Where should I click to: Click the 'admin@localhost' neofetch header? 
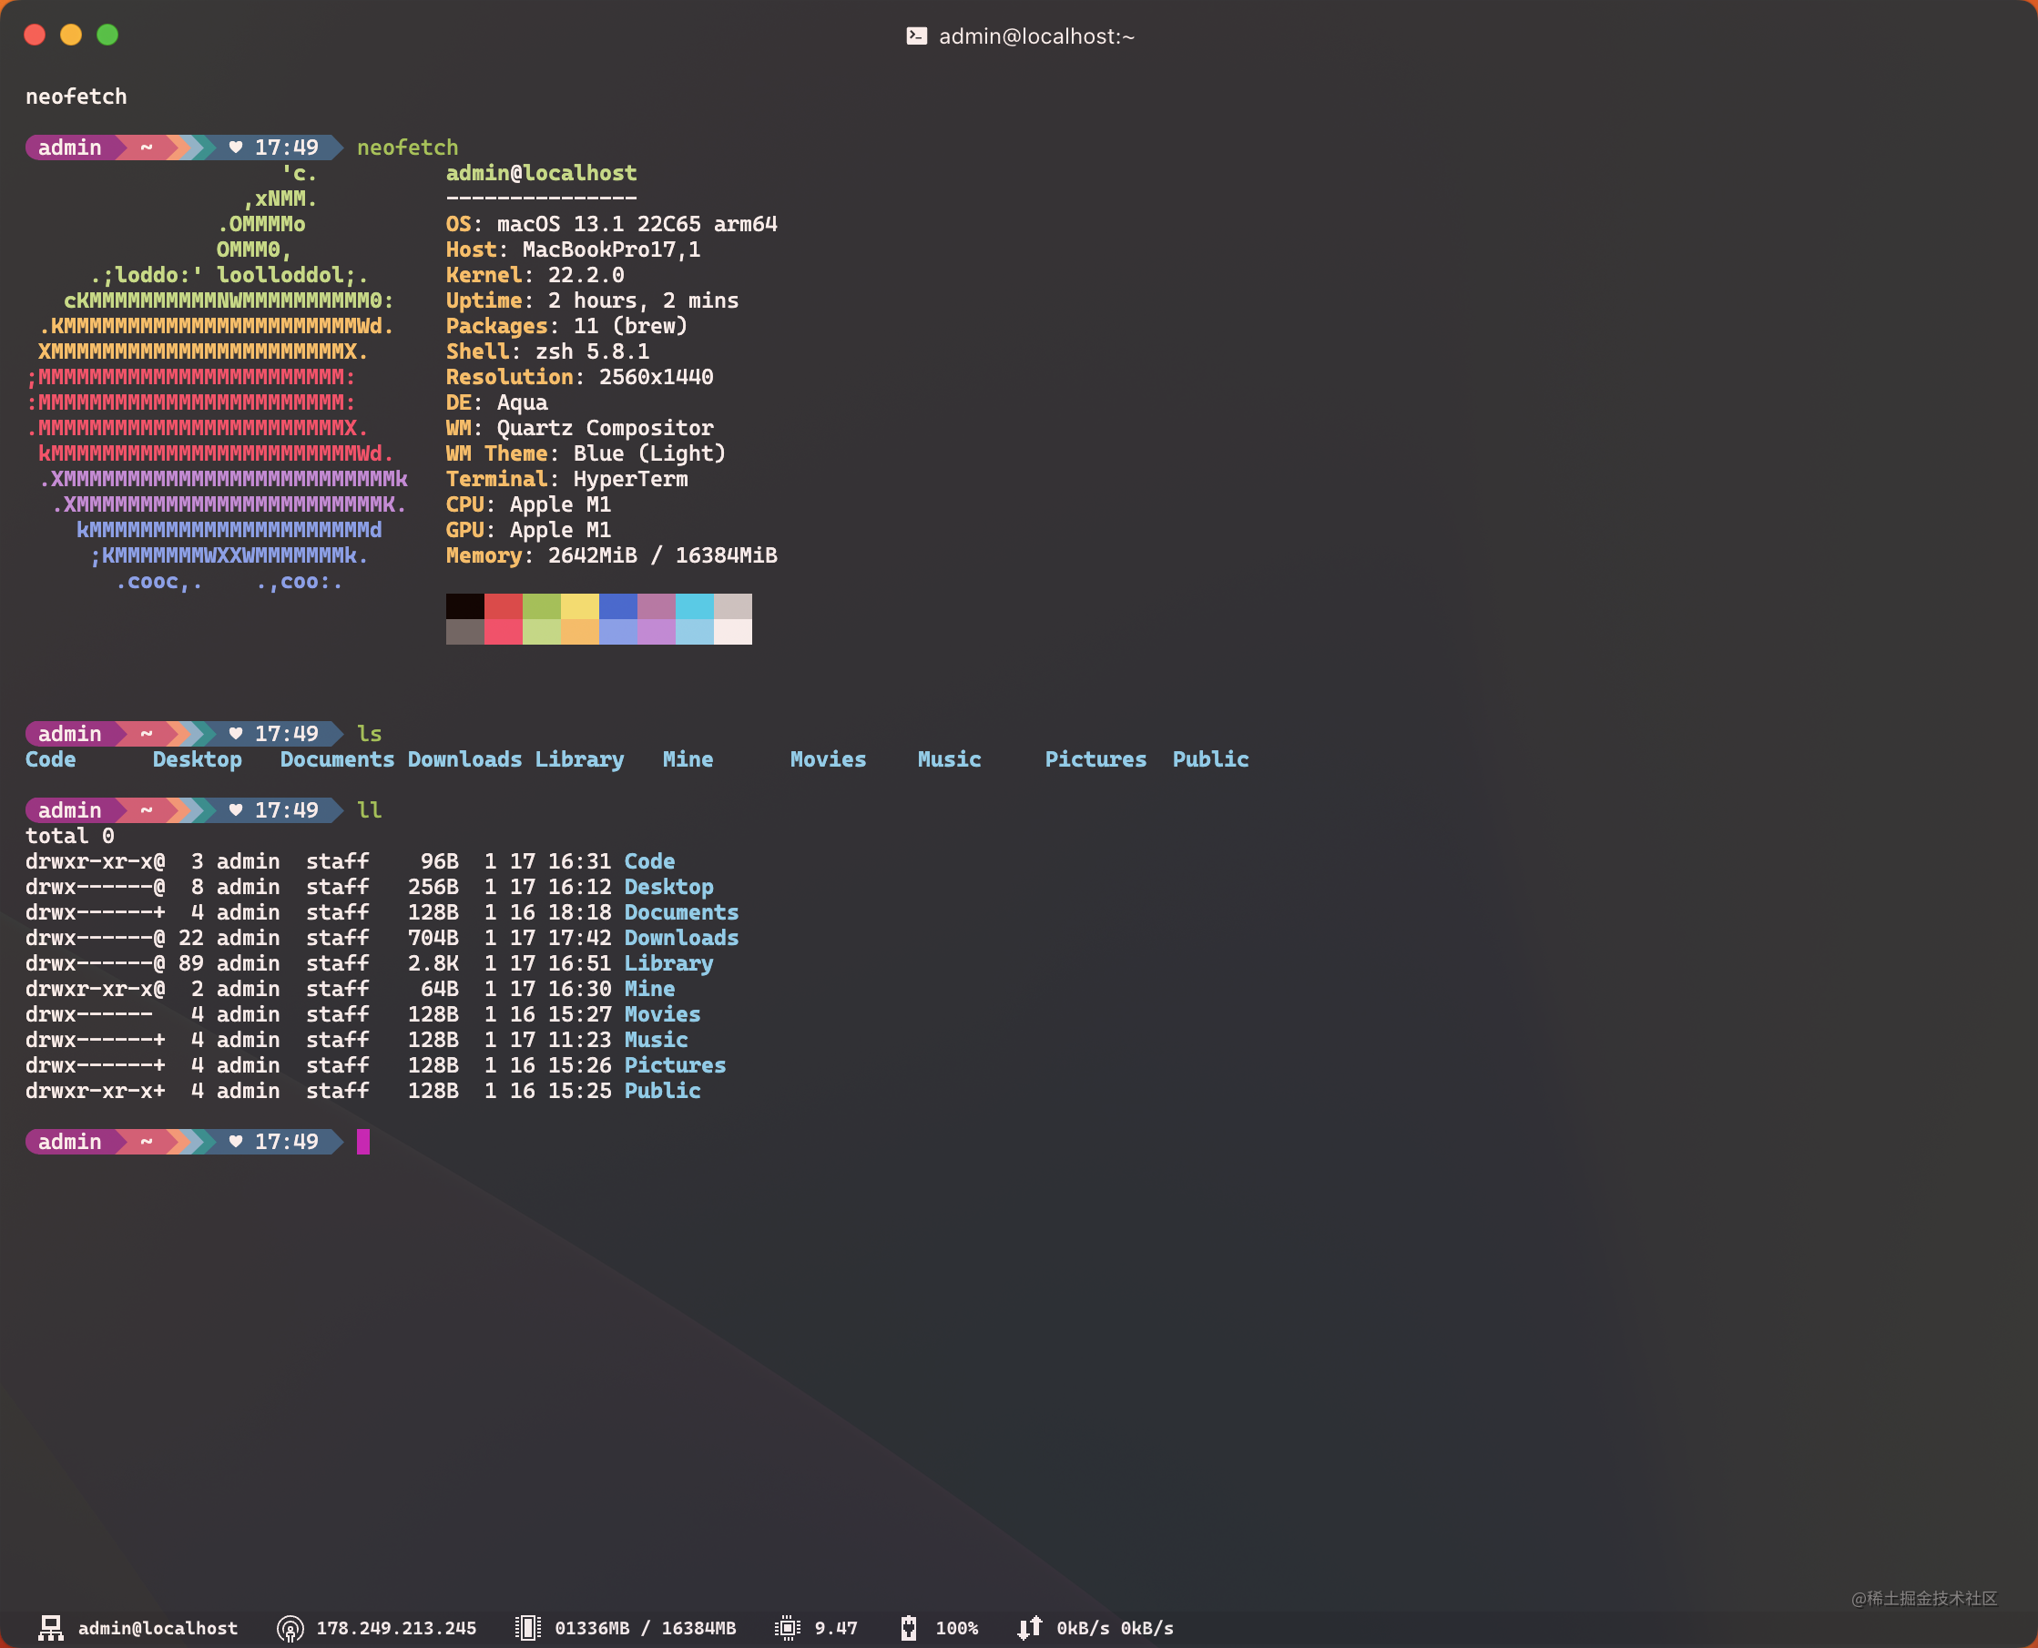542,173
